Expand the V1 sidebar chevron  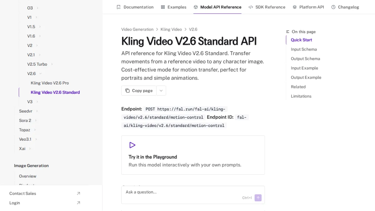tap(36, 17)
